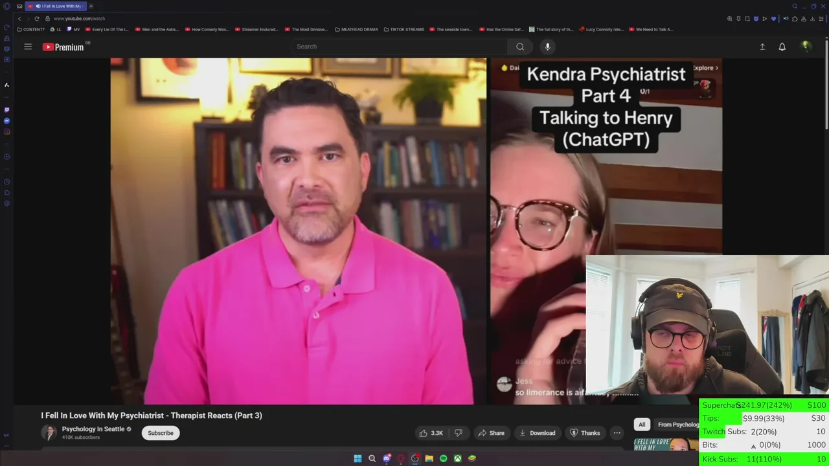Open a new browser tab
This screenshot has height=466, width=829.
point(91,6)
